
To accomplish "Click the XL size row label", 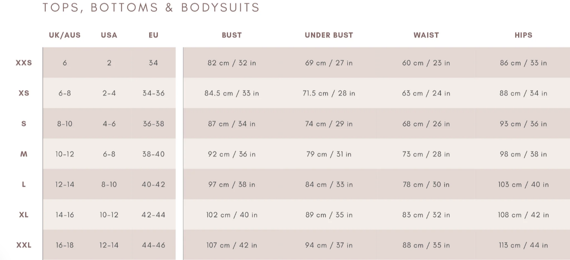I will tap(24, 215).
